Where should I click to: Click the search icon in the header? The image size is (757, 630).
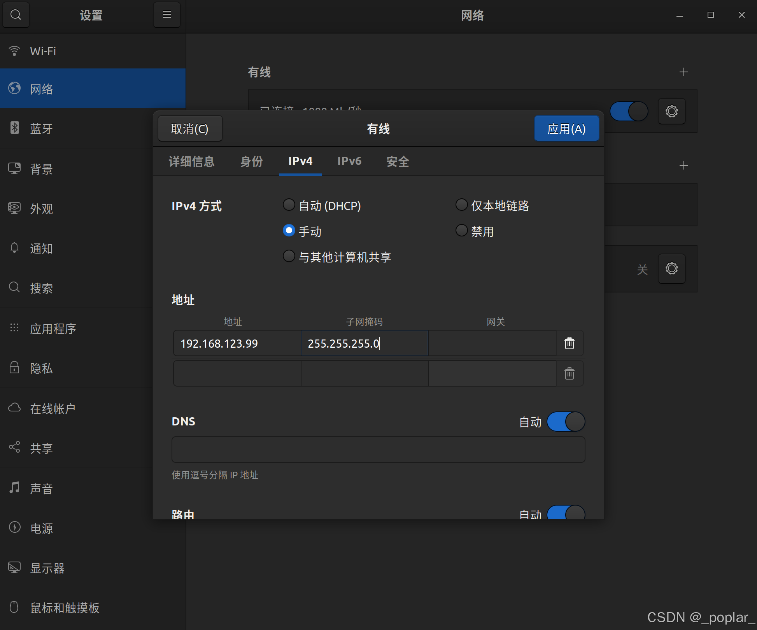point(16,15)
